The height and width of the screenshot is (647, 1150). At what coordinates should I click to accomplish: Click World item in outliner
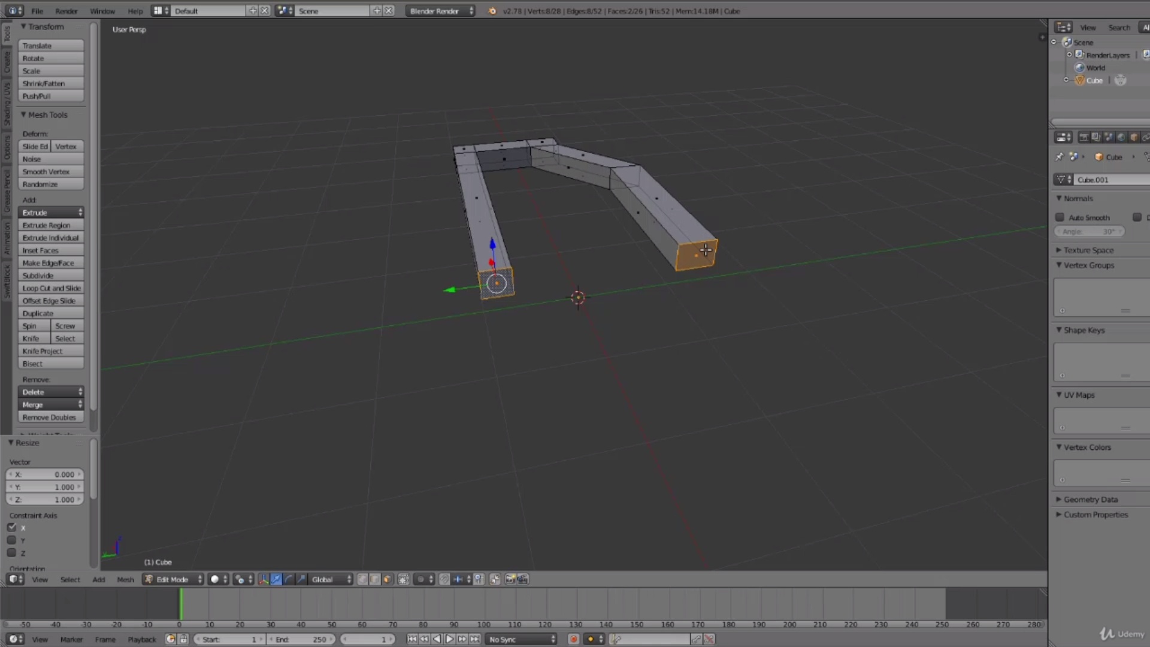(1095, 68)
